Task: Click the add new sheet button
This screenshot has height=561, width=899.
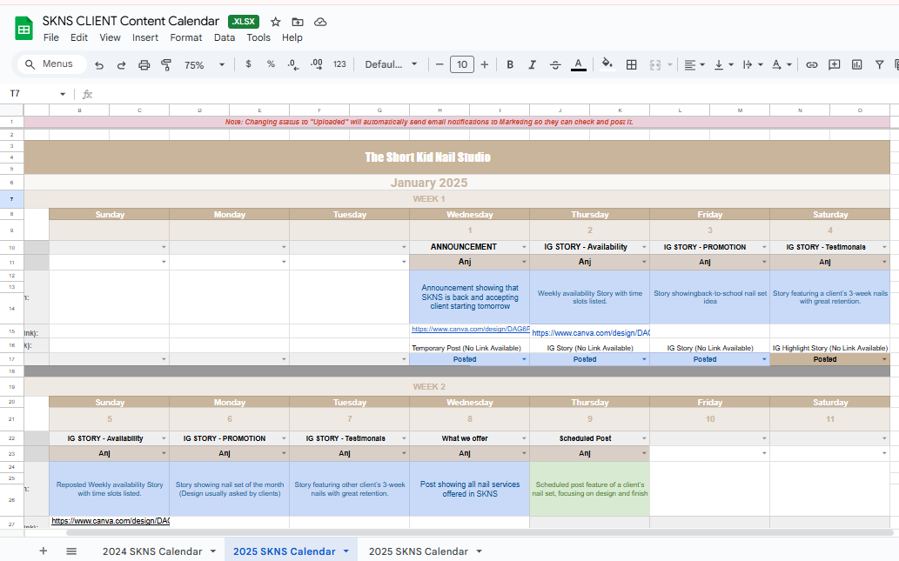Action: [44, 551]
